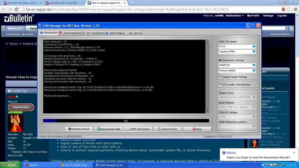Click the Box Service tab icon

[127, 33]
